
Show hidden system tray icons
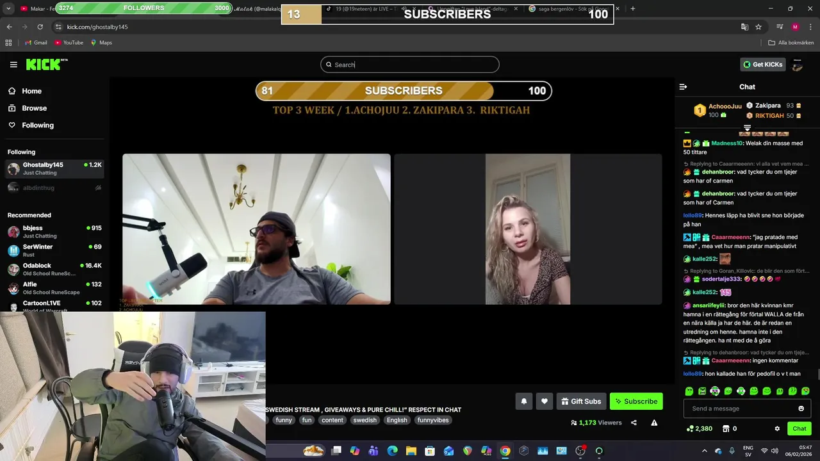pos(705,451)
